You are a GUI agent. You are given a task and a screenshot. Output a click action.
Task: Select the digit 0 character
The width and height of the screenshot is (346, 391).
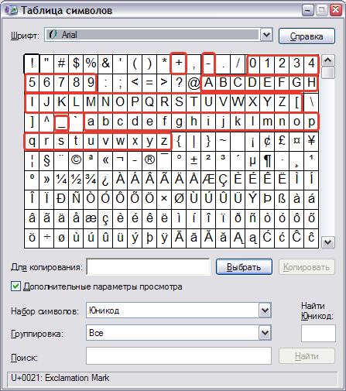(252, 63)
